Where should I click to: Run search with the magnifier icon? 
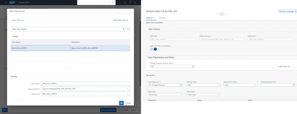(128, 29)
